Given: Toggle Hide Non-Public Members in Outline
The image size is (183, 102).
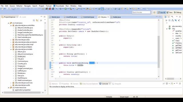Looking at the screenshot, I should pos(181,20).
